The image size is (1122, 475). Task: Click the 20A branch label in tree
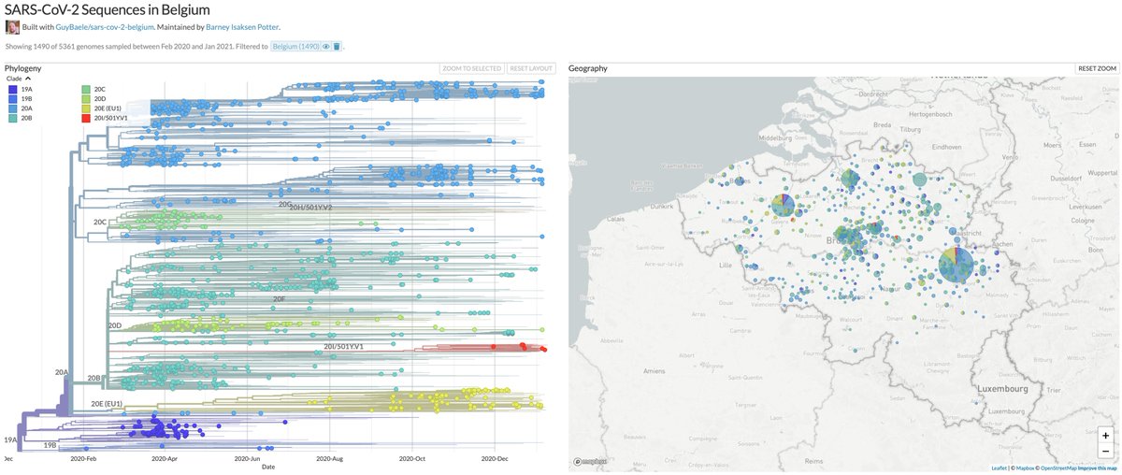62,372
